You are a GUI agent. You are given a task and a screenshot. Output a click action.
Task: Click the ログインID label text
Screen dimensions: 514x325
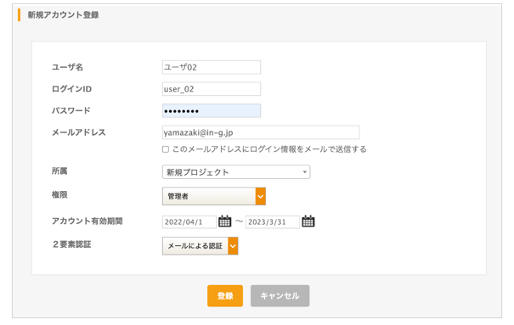71,89
